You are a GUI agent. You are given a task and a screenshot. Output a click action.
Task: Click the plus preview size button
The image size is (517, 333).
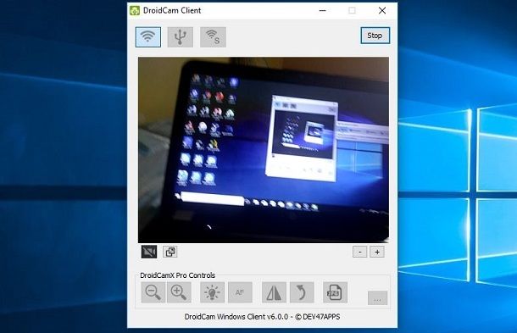coord(377,253)
